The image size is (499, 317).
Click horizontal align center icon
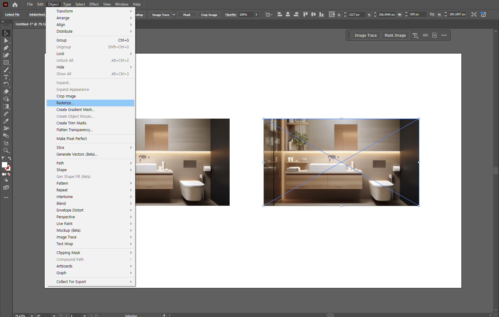pyautogui.click(x=288, y=14)
